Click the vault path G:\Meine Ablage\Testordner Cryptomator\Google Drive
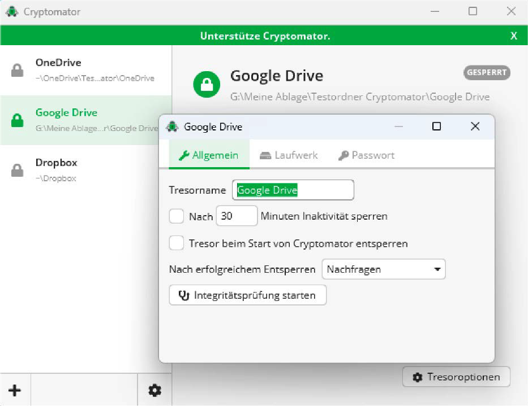 point(359,97)
